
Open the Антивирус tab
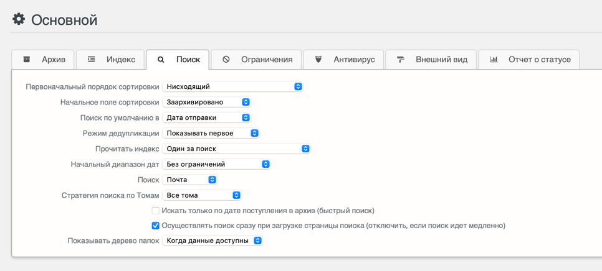coord(344,60)
